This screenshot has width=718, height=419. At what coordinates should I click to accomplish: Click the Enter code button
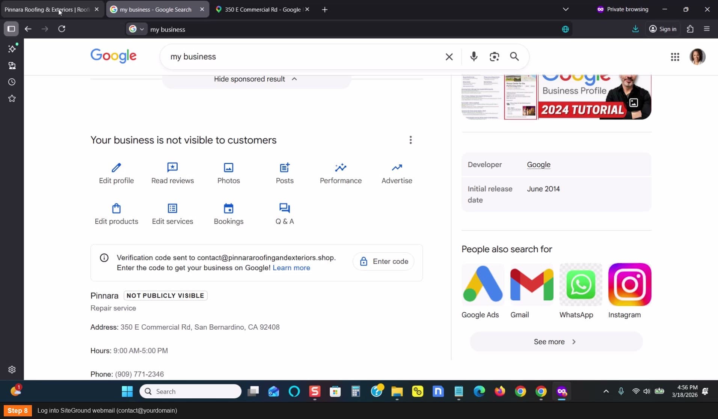click(x=383, y=261)
